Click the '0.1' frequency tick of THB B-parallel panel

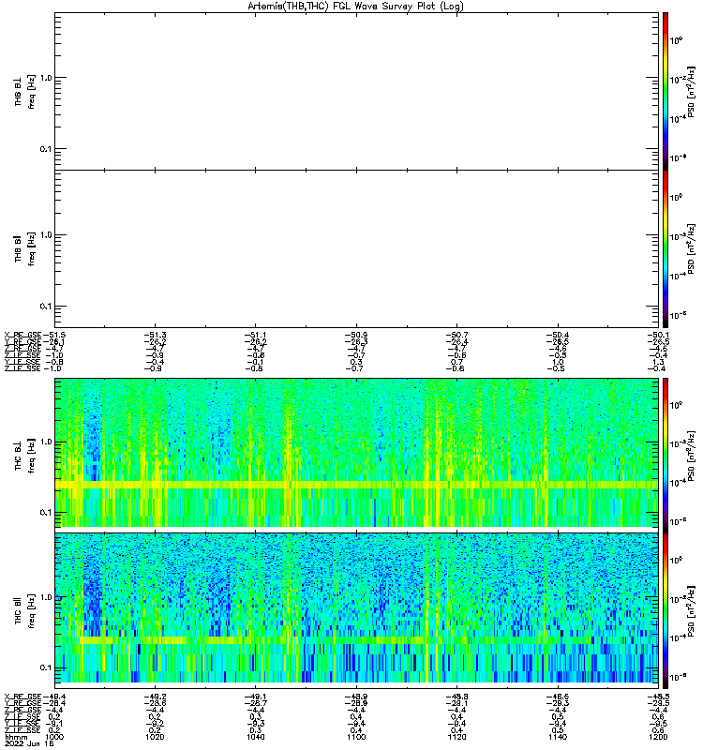tap(46, 307)
